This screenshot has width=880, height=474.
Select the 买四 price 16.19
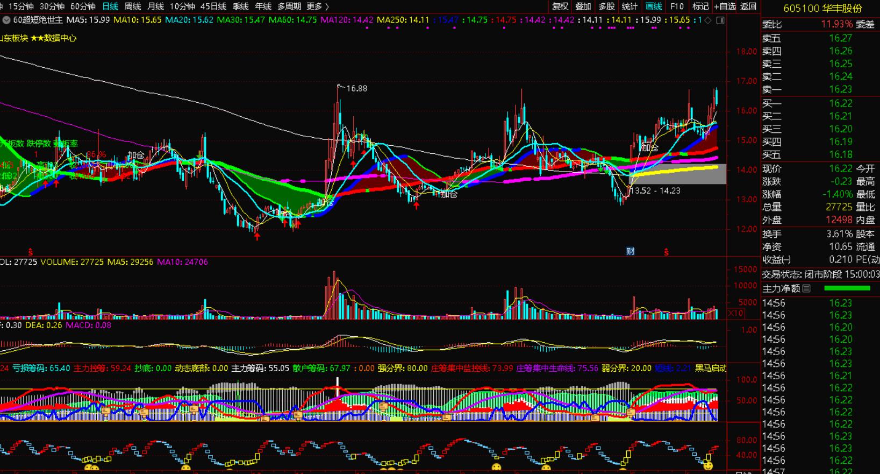pyautogui.click(x=840, y=142)
